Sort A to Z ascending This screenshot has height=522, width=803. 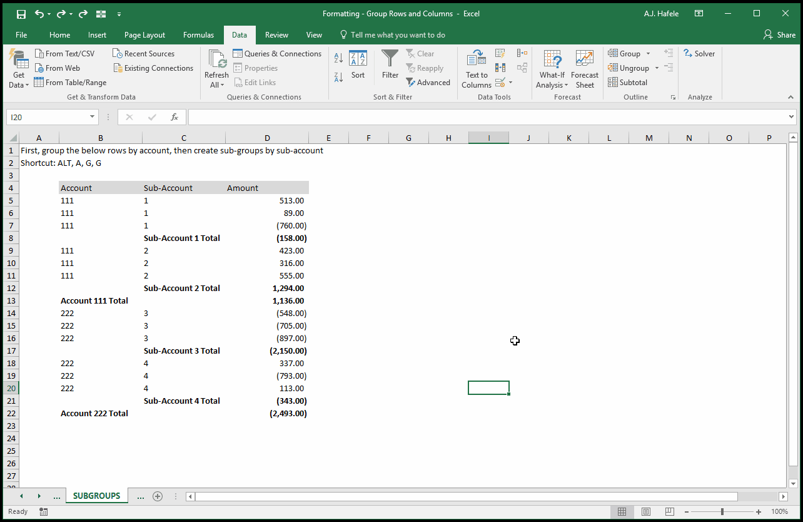tap(338, 58)
